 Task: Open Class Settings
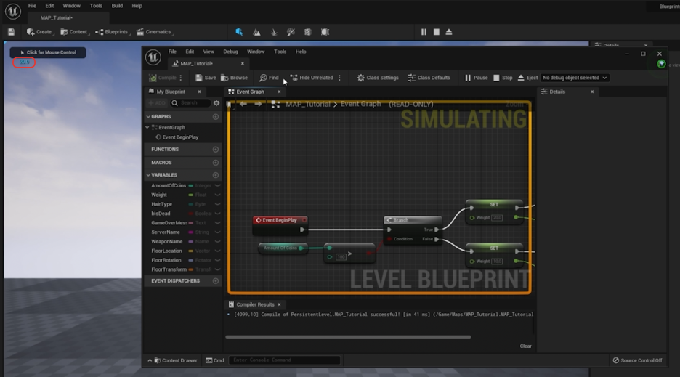point(378,78)
